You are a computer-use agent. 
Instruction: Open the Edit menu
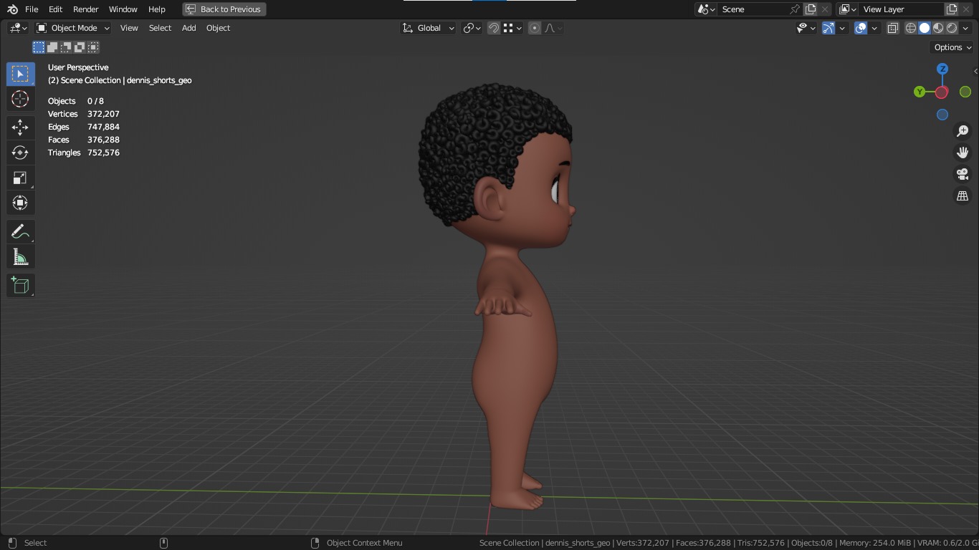(55, 9)
